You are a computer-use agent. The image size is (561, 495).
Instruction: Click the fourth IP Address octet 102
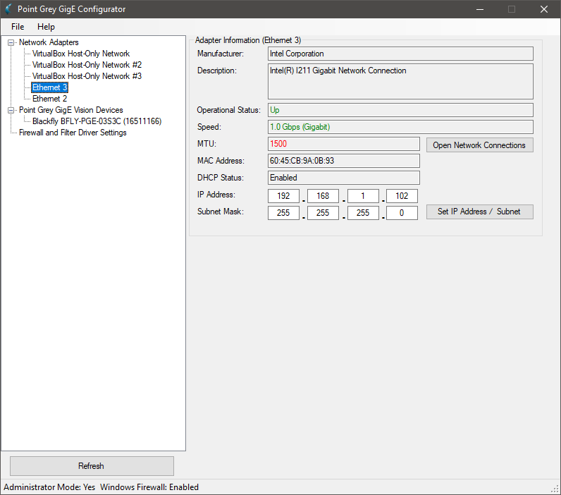click(x=402, y=196)
